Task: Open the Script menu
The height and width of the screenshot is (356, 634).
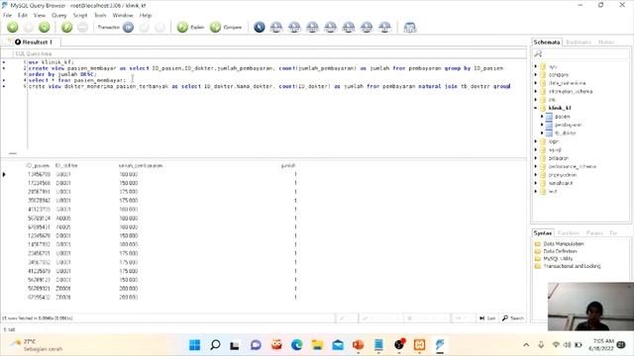Action: tap(80, 16)
